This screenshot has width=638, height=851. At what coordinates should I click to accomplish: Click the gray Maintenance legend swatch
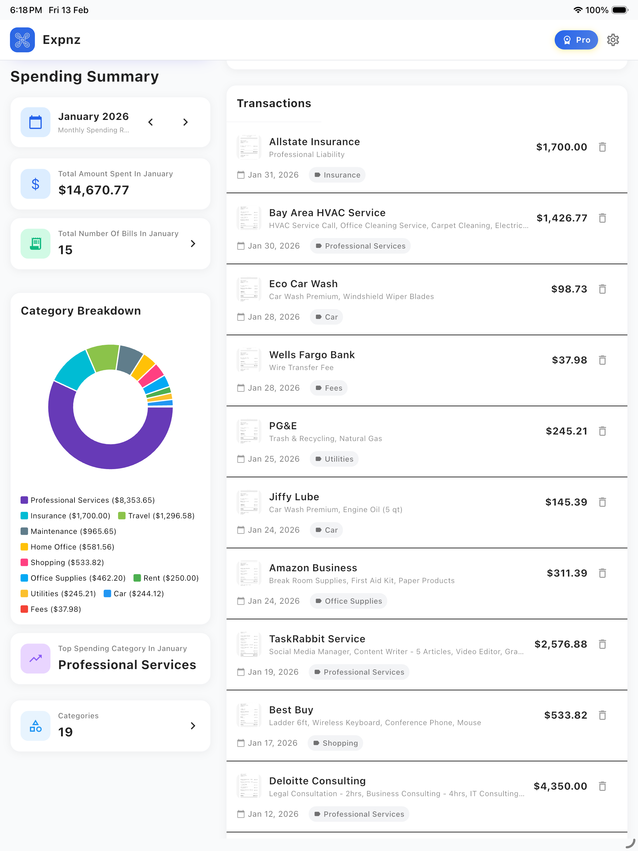[24, 531]
